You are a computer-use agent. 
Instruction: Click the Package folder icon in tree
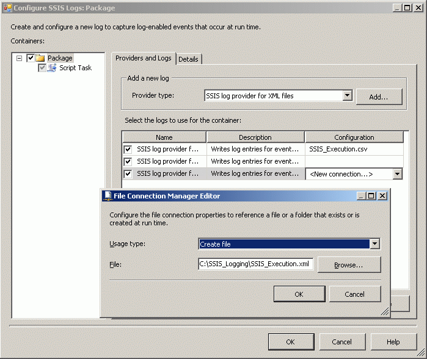[x=40, y=58]
